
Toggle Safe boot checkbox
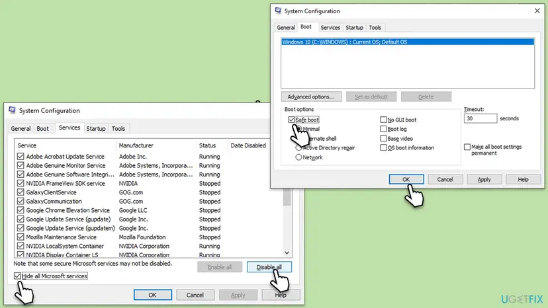[291, 120]
